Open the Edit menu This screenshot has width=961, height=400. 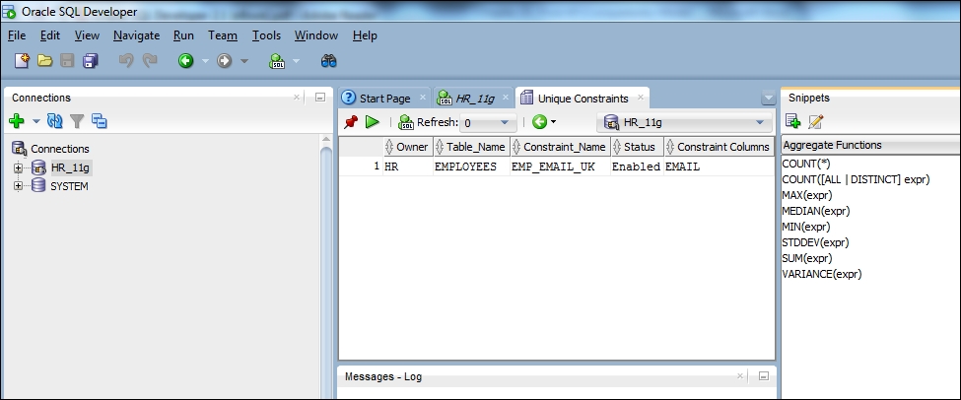50,35
